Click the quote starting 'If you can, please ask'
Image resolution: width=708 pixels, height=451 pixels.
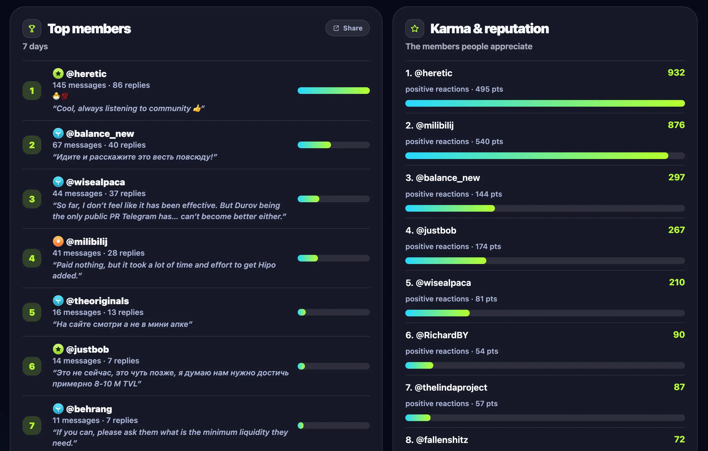pyautogui.click(x=170, y=437)
